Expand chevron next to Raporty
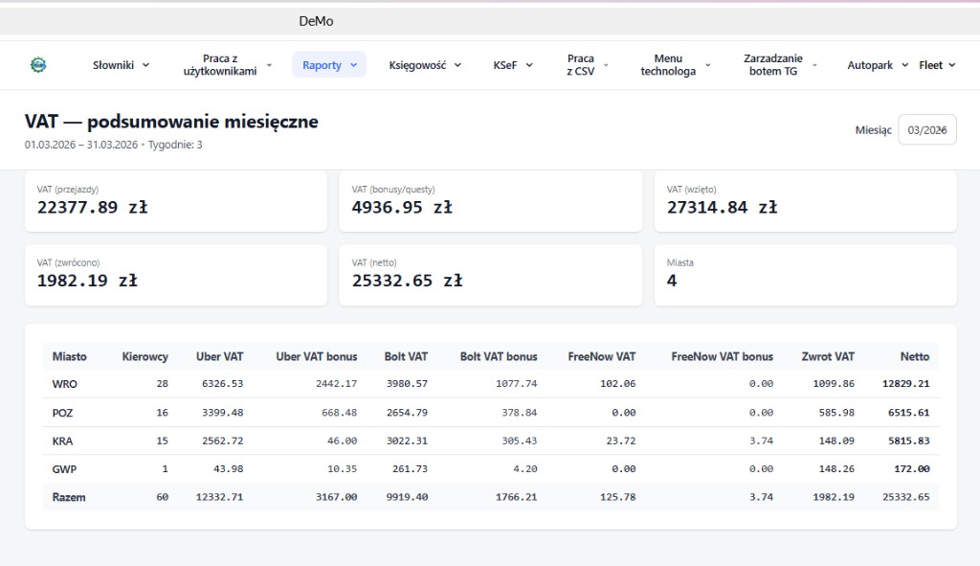 [354, 65]
